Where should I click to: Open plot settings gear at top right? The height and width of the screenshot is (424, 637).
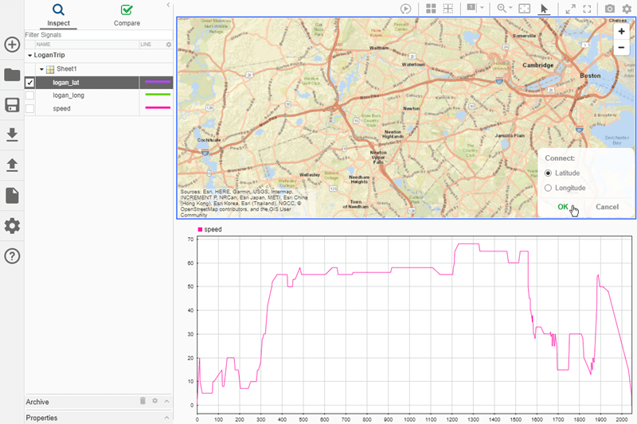point(627,9)
